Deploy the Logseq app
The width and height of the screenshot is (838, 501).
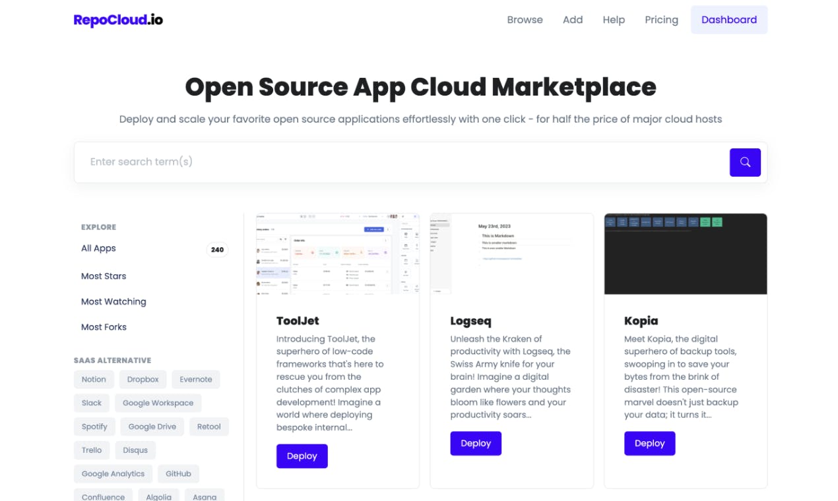click(476, 444)
